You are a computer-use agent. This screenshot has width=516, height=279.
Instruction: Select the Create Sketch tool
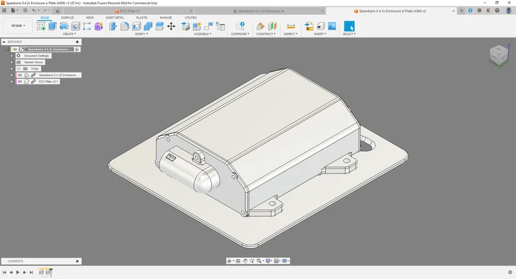[41, 26]
